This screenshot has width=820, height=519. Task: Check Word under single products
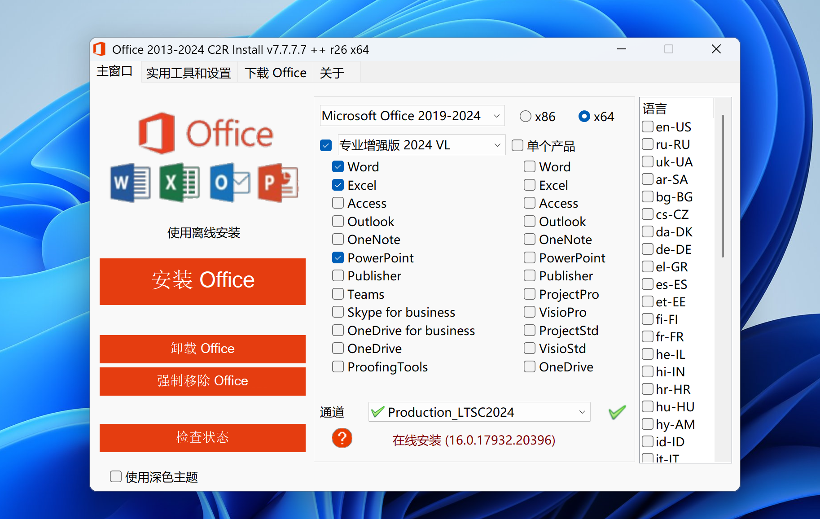coord(530,166)
